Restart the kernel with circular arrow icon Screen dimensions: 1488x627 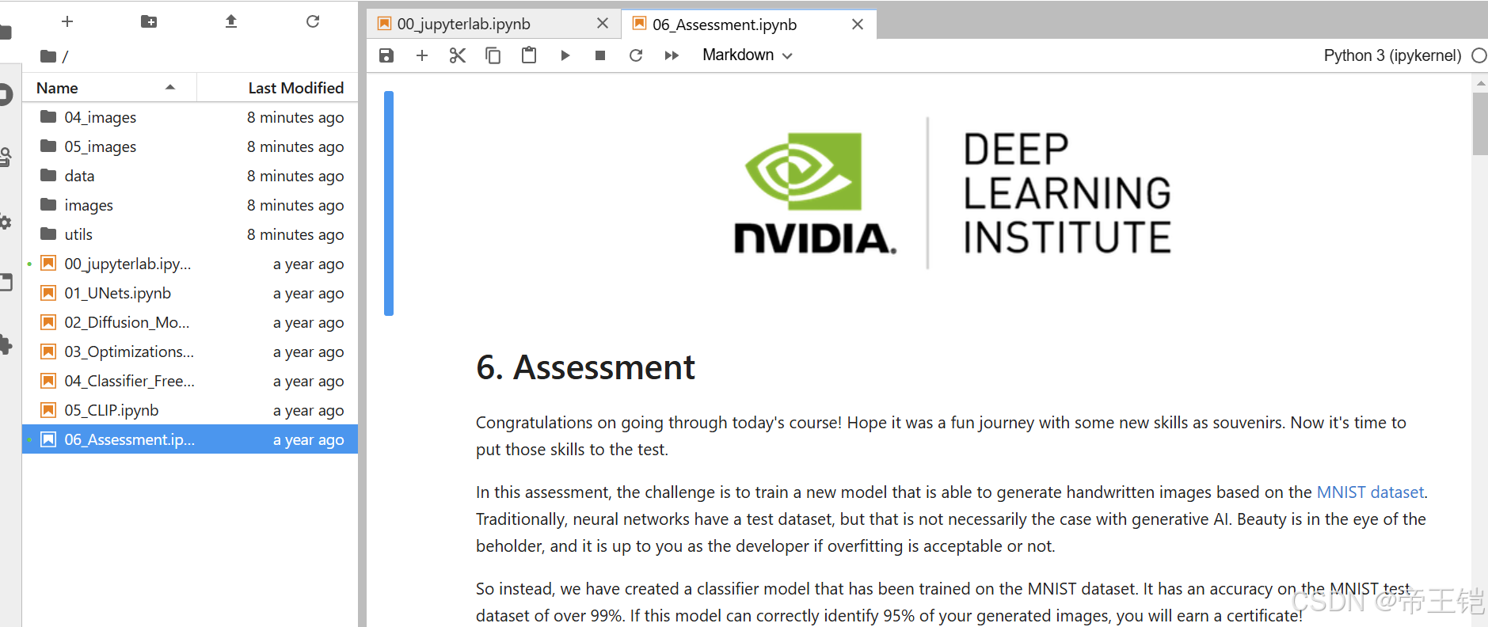(636, 55)
